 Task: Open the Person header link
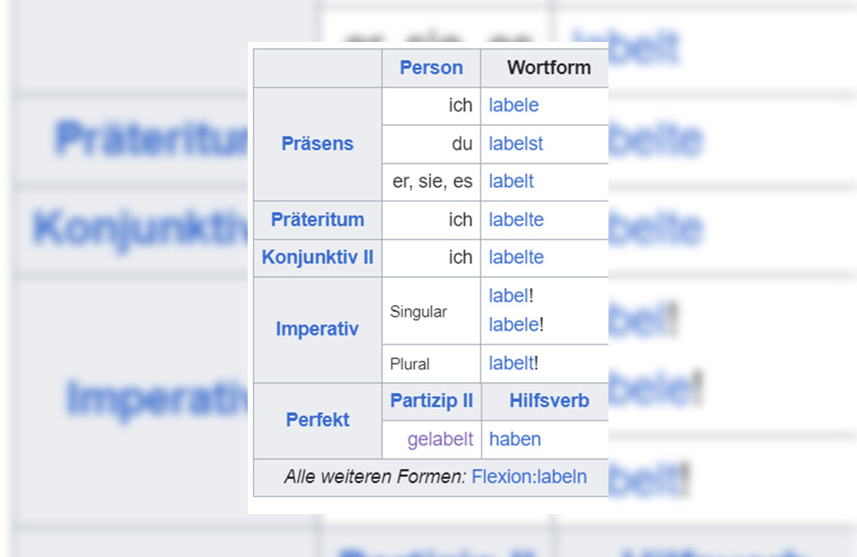(x=431, y=68)
